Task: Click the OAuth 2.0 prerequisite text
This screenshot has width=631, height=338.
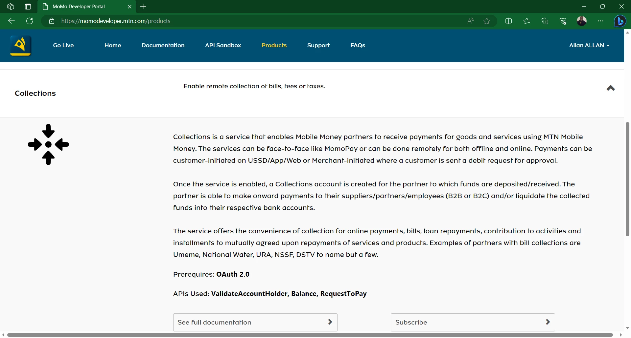Action: pyautogui.click(x=233, y=274)
